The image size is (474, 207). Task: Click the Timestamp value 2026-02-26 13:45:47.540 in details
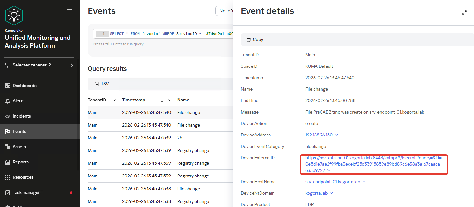(330, 78)
